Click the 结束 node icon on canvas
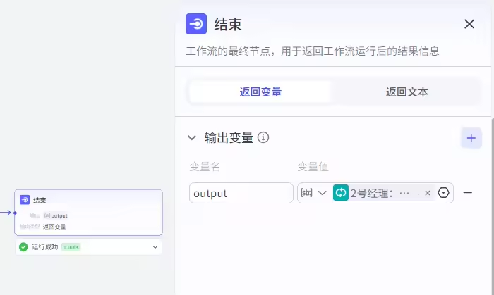 point(25,200)
